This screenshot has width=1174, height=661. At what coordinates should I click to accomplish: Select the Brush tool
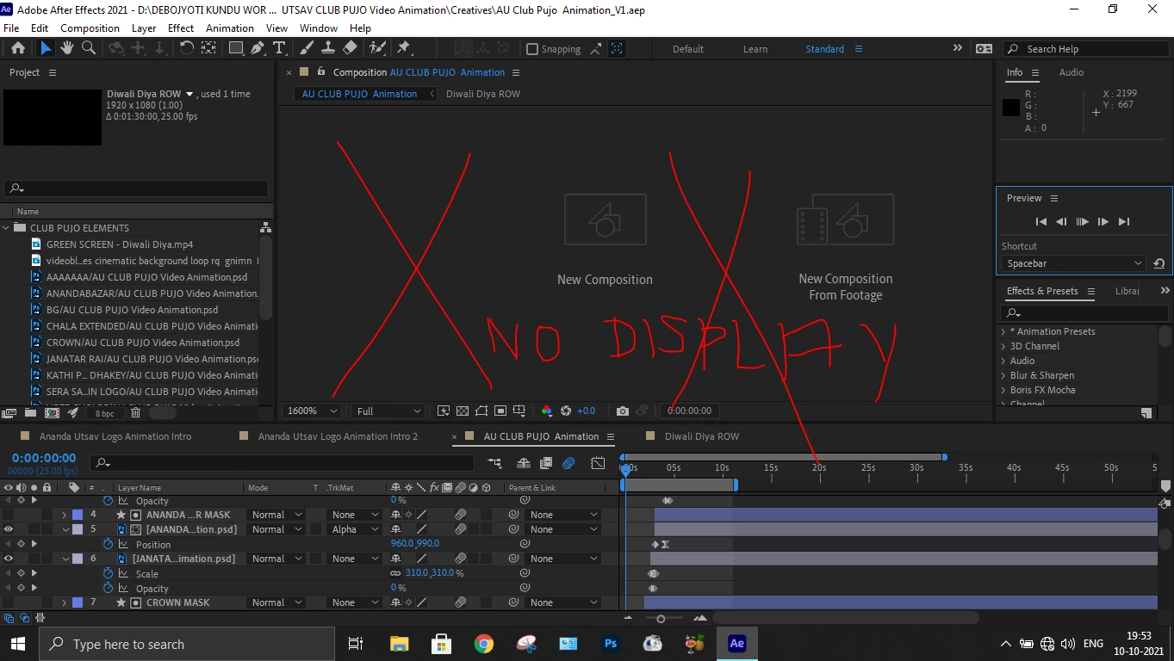[x=307, y=48]
